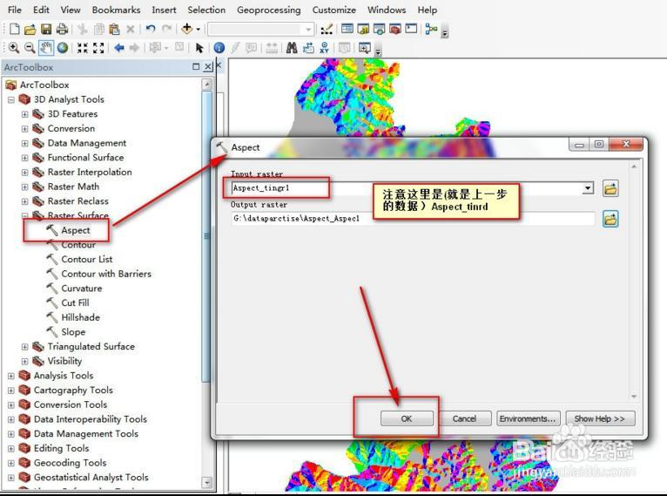The width and height of the screenshot is (667, 496).
Task: Collapse 3D Analyst Tools toolbox
Action: (11, 100)
